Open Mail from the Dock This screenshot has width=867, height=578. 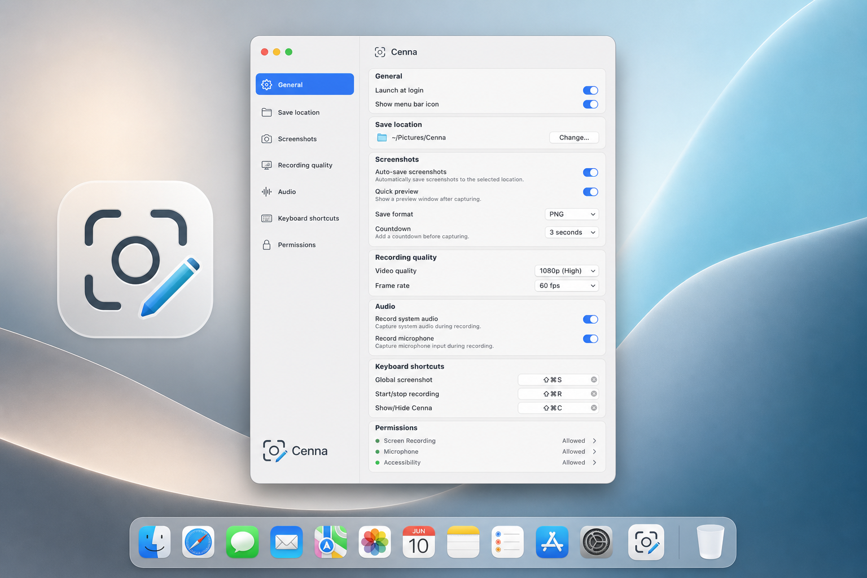[287, 542]
